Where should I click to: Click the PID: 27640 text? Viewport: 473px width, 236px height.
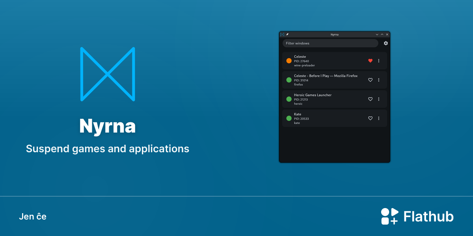[301, 61]
